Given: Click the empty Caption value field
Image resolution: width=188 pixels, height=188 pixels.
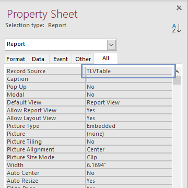Looking at the screenshot, I should coord(129,79).
